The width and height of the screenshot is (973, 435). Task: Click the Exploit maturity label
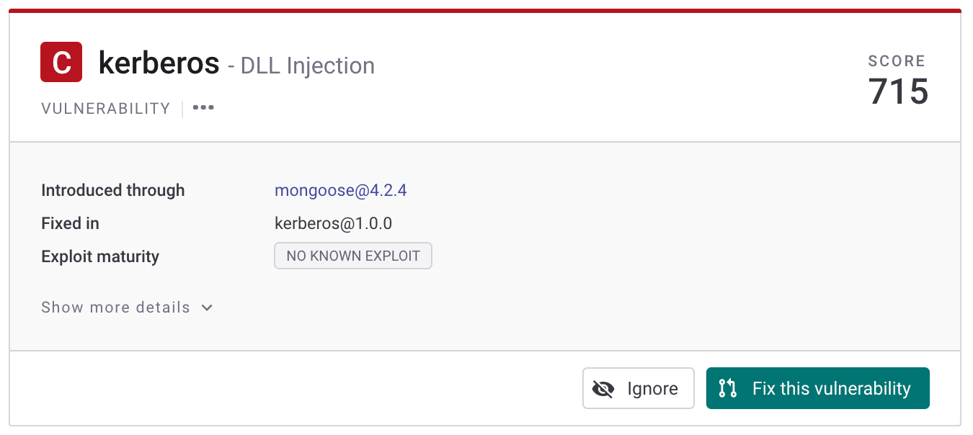[x=100, y=256]
